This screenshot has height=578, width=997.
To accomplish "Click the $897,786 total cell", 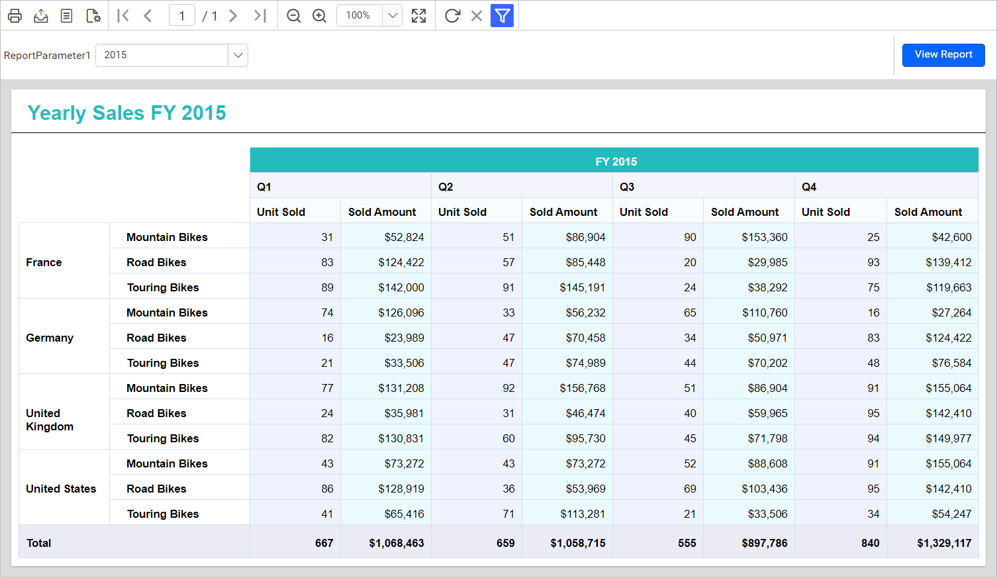I will 749,543.
